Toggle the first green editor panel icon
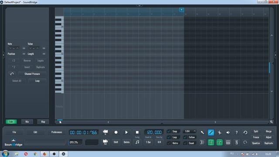 coord(211,142)
